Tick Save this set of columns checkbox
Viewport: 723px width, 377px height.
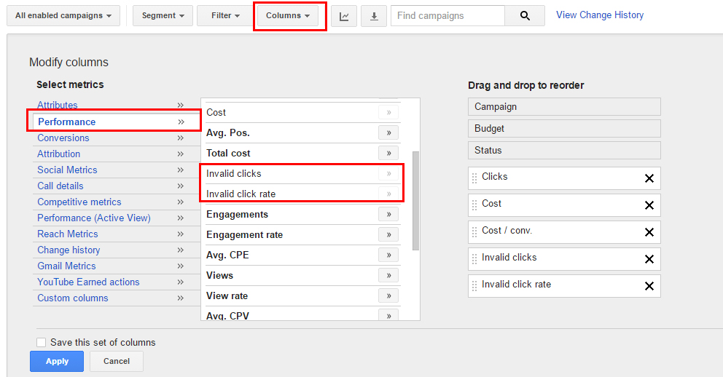(x=41, y=343)
